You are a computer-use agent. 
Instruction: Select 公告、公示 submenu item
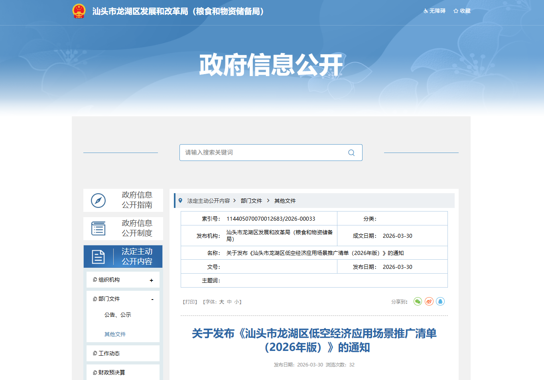(x=118, y=315)
